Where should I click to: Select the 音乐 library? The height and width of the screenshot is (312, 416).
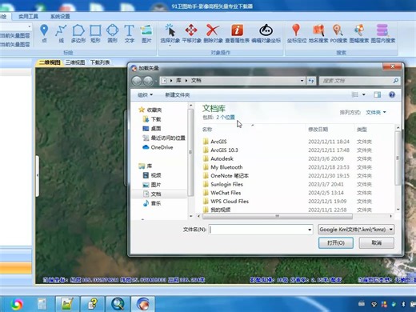152,203
